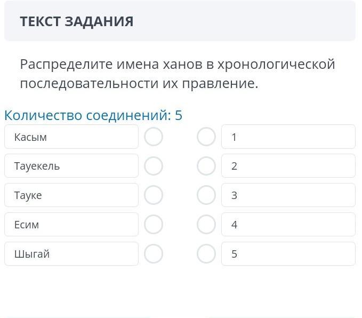Viewport: 362px width, 318px height.
Task: Select the connector circle beside number 2
Action: click(206, 166)
